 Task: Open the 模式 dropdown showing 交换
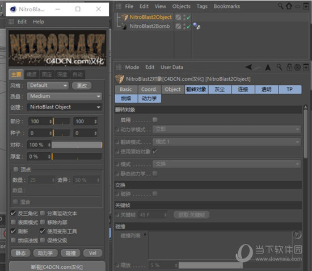click(227, 164)
